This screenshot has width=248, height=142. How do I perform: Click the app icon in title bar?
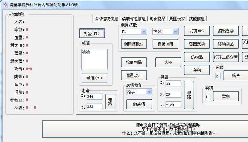click(x=5, y=5)
